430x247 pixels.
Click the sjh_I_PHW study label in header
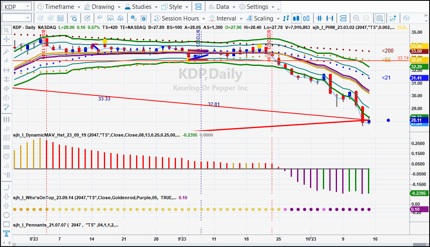pos(354,27)
